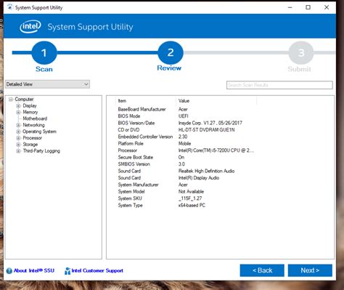Viewport: 344px width, 290px height.
Task: Collapse the Computer tree node
Action: pyautogui.click(x=11, y=100)
